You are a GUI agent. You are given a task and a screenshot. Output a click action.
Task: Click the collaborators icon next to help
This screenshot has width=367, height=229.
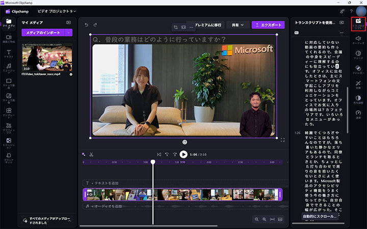tap(342, 11)
